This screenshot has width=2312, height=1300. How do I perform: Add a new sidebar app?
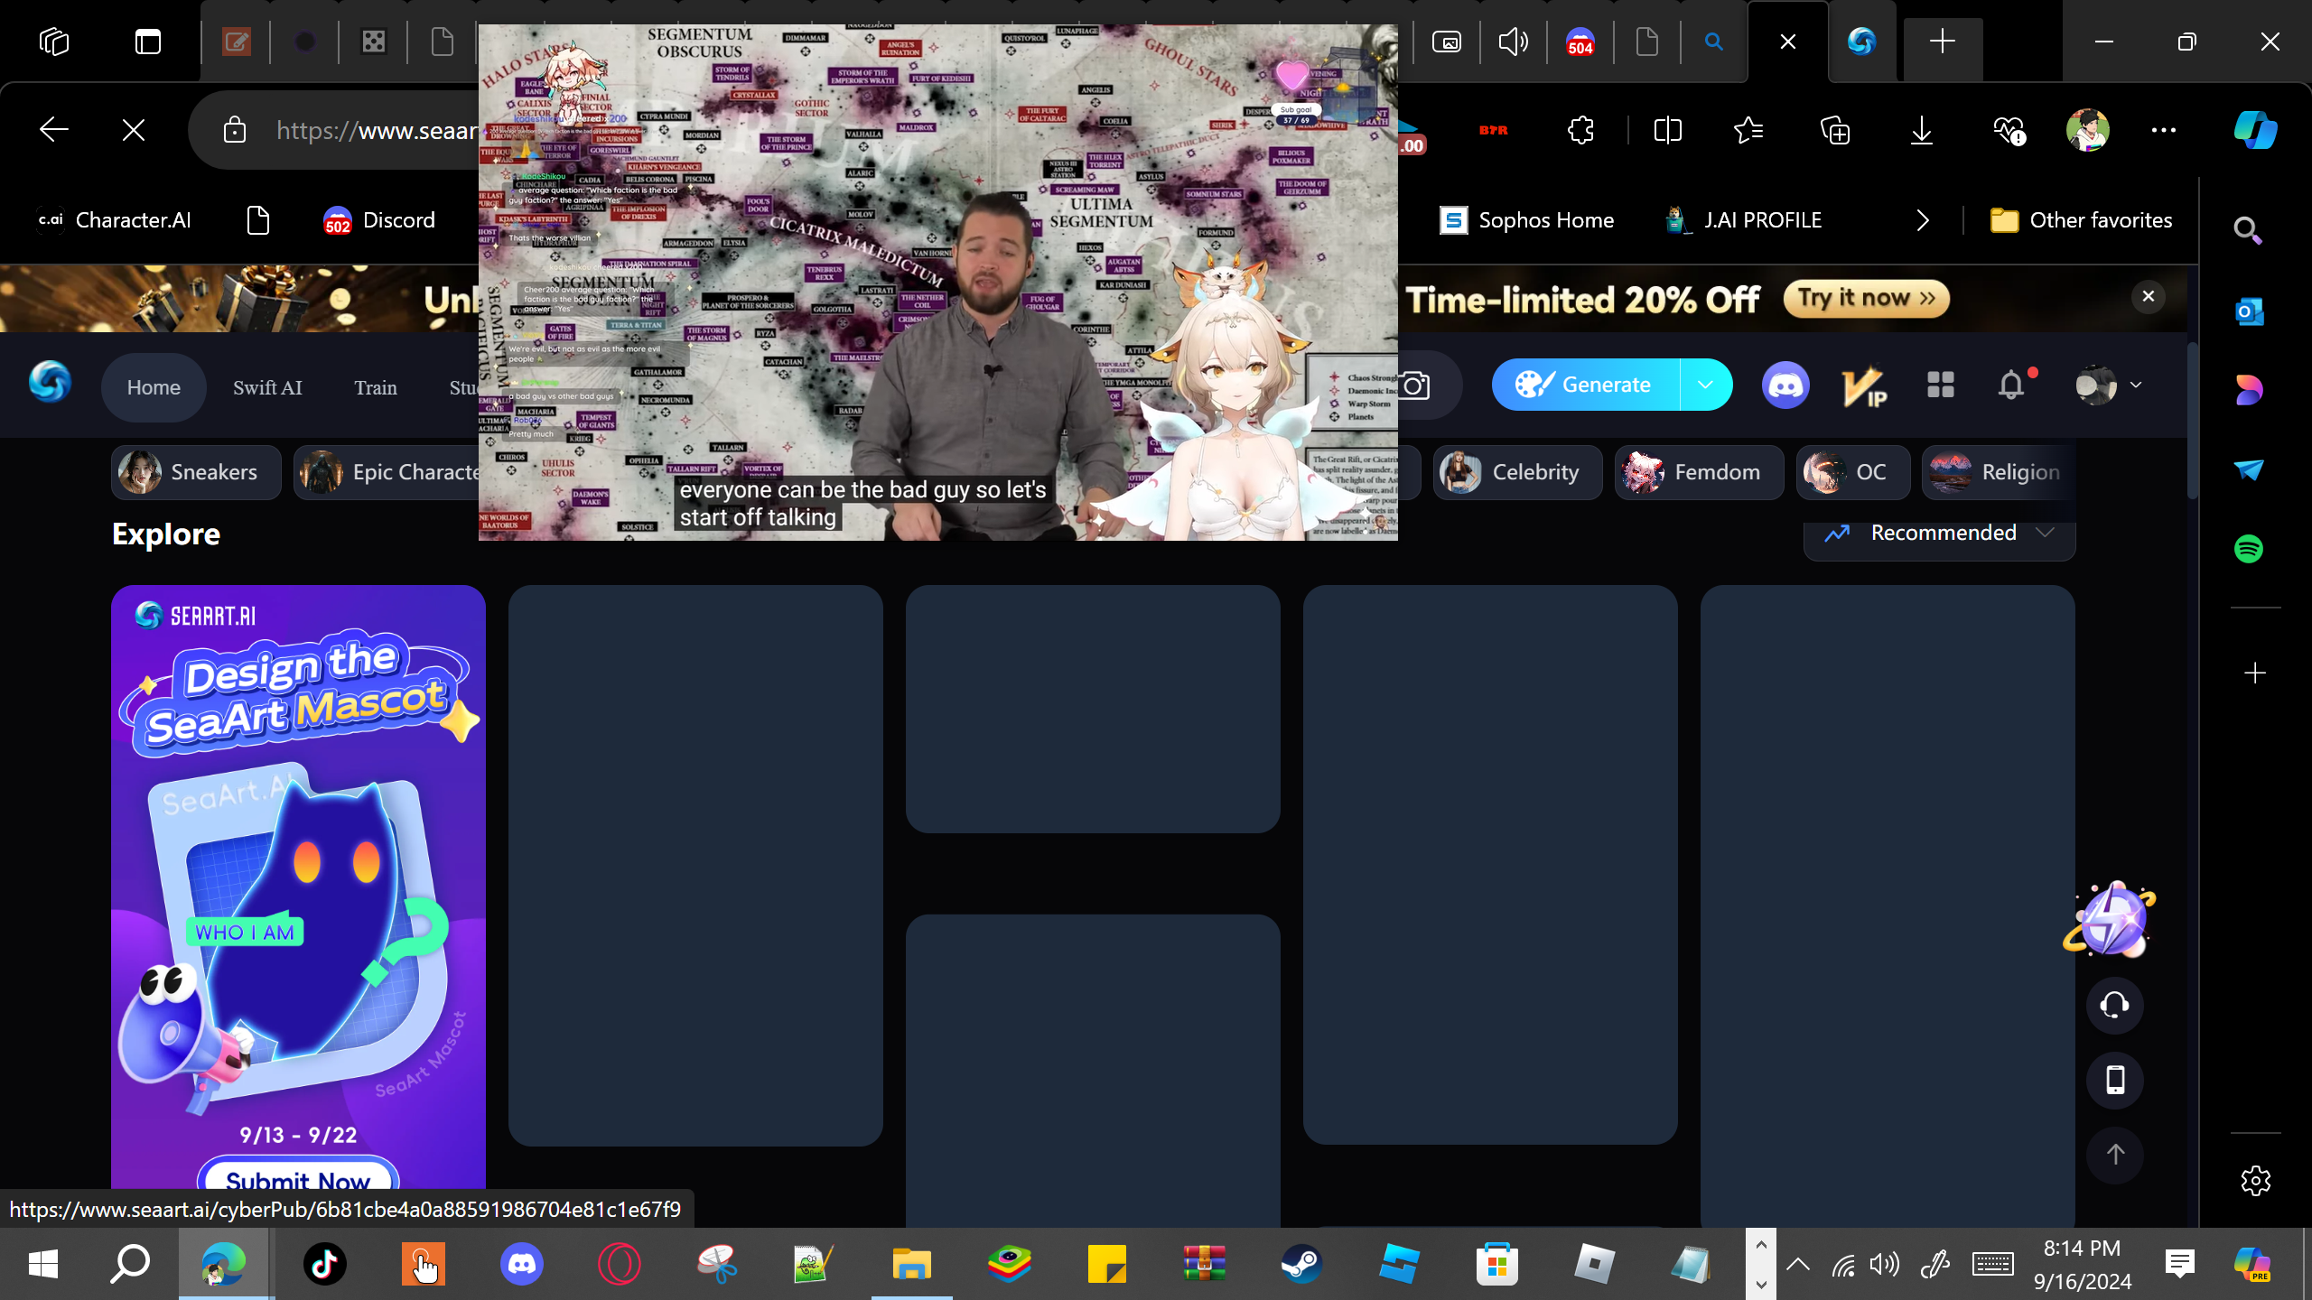(2255, 673)
